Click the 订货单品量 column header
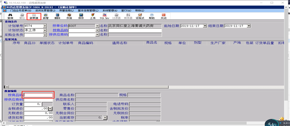The width and height of the screenshot is (290, 126). pyautogui.click(x=265, y=43)
